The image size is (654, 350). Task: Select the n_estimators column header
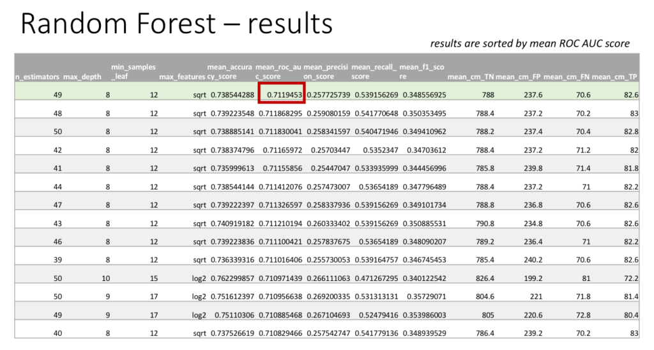click(38, 78)
